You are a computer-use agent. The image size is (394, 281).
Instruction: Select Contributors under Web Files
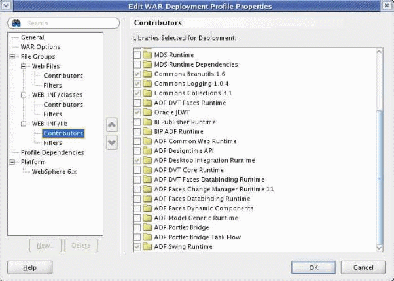(x=63, y=76)
